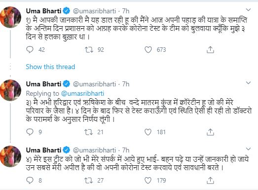Share the first tweet using the share icon
This screenshot has height=190, width=258.
pyautogui.click(x=210, y=49)
